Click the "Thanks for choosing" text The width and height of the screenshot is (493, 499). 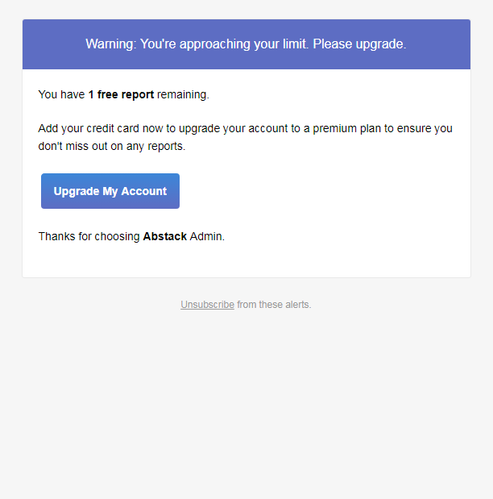(89, 236)
